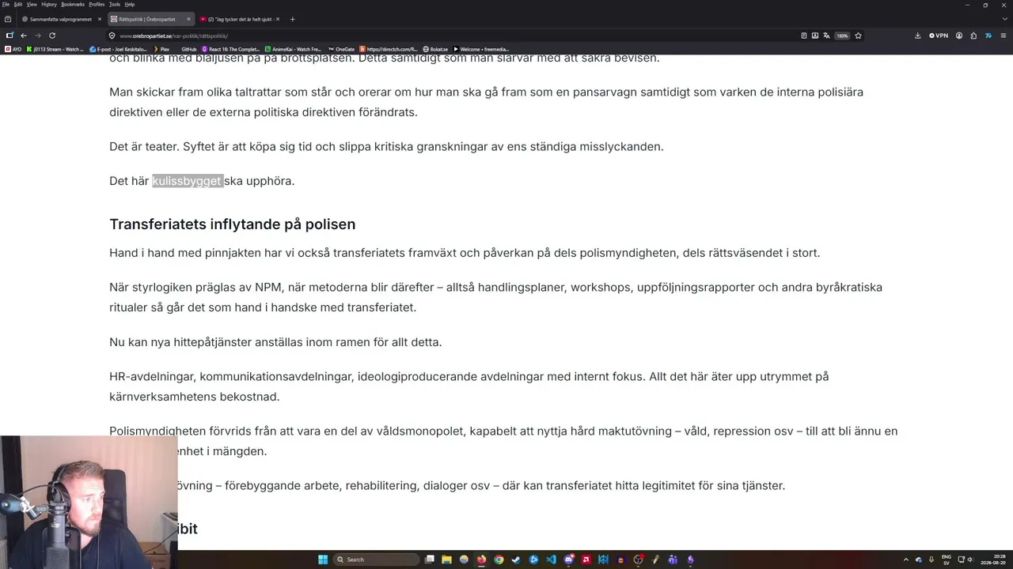Open the directch.com bookmark

[389, 49]
